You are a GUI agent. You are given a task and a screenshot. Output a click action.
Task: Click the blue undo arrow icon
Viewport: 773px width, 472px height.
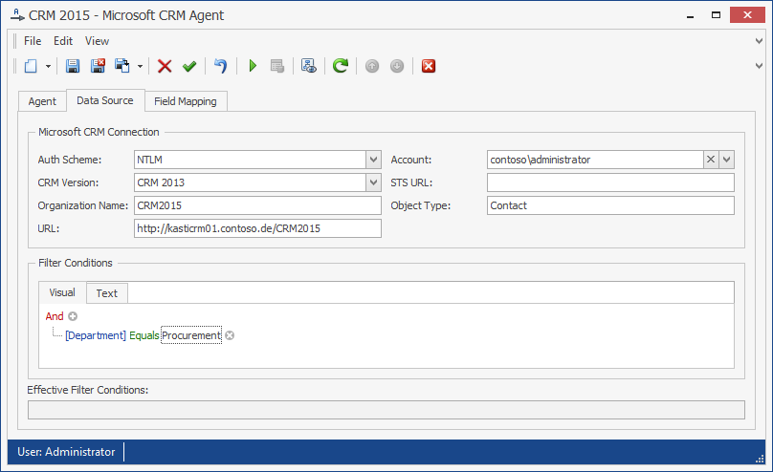click(220, 66)
